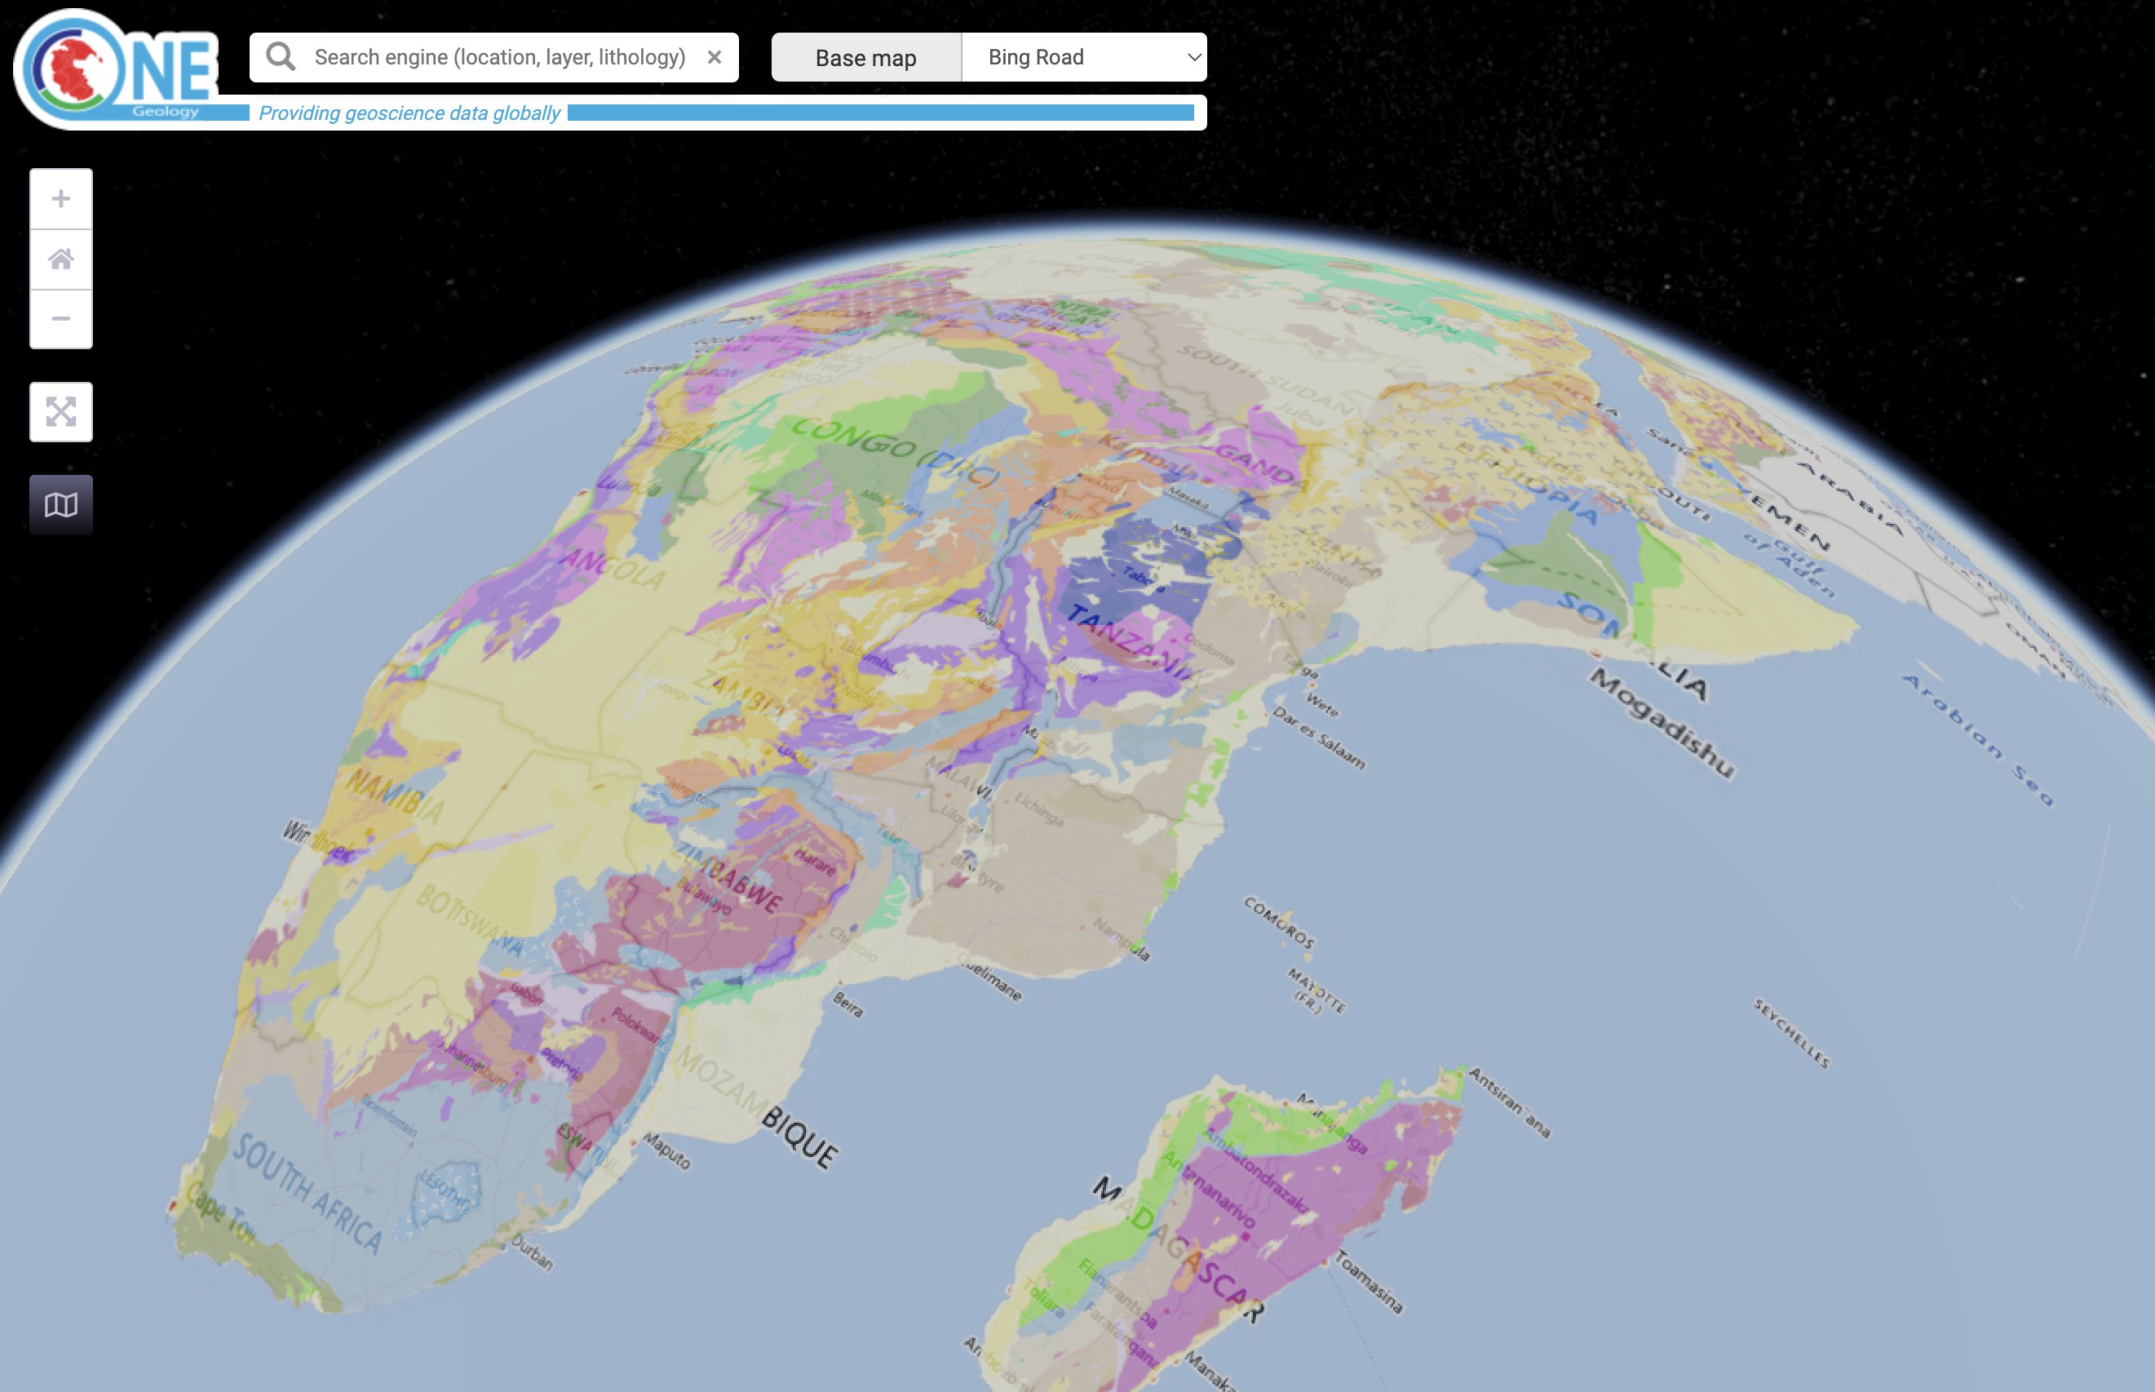Image resolution: width=2155 pixels, height=1392 pixels.
Task: Clear the search box with the X icon
Action: 716,56
